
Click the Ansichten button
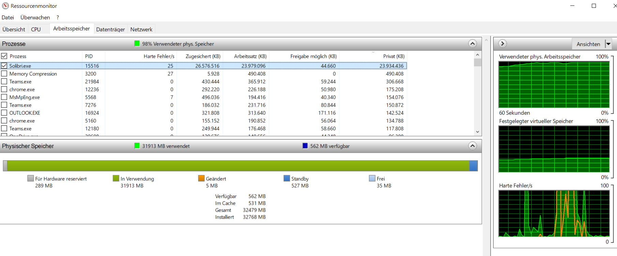588,44
